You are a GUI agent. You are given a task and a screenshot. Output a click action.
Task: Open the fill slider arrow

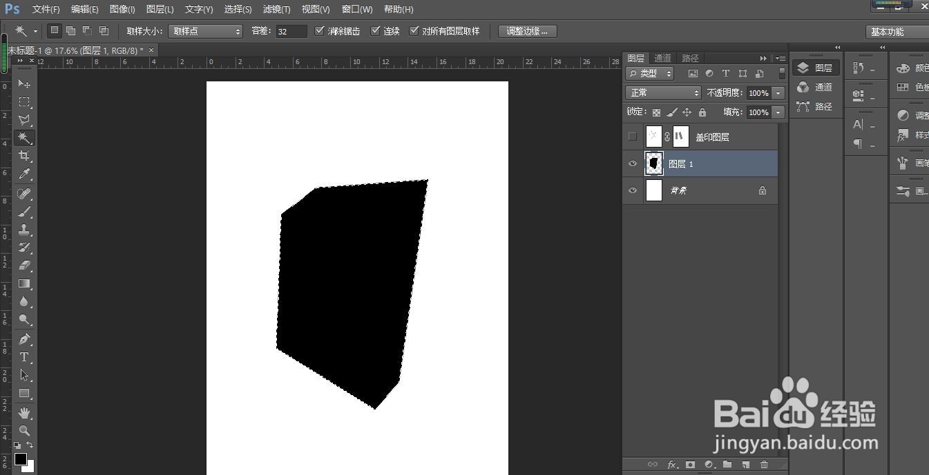(779, 112)
